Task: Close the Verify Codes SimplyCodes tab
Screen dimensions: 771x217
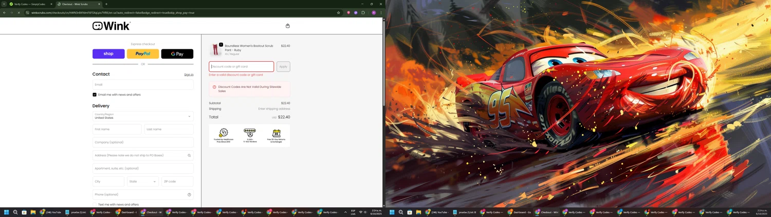Action: [x=51, y=4]
